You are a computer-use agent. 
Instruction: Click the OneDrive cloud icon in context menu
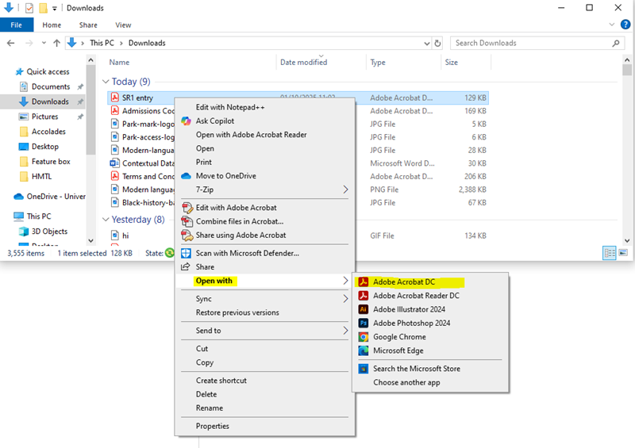(x=186, y=176)
